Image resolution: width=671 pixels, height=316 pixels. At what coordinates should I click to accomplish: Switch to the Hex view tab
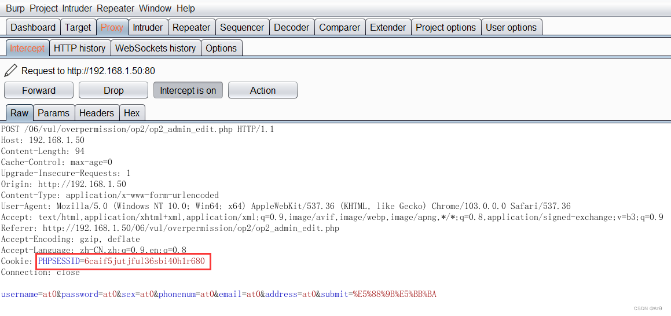coord(132,113)
